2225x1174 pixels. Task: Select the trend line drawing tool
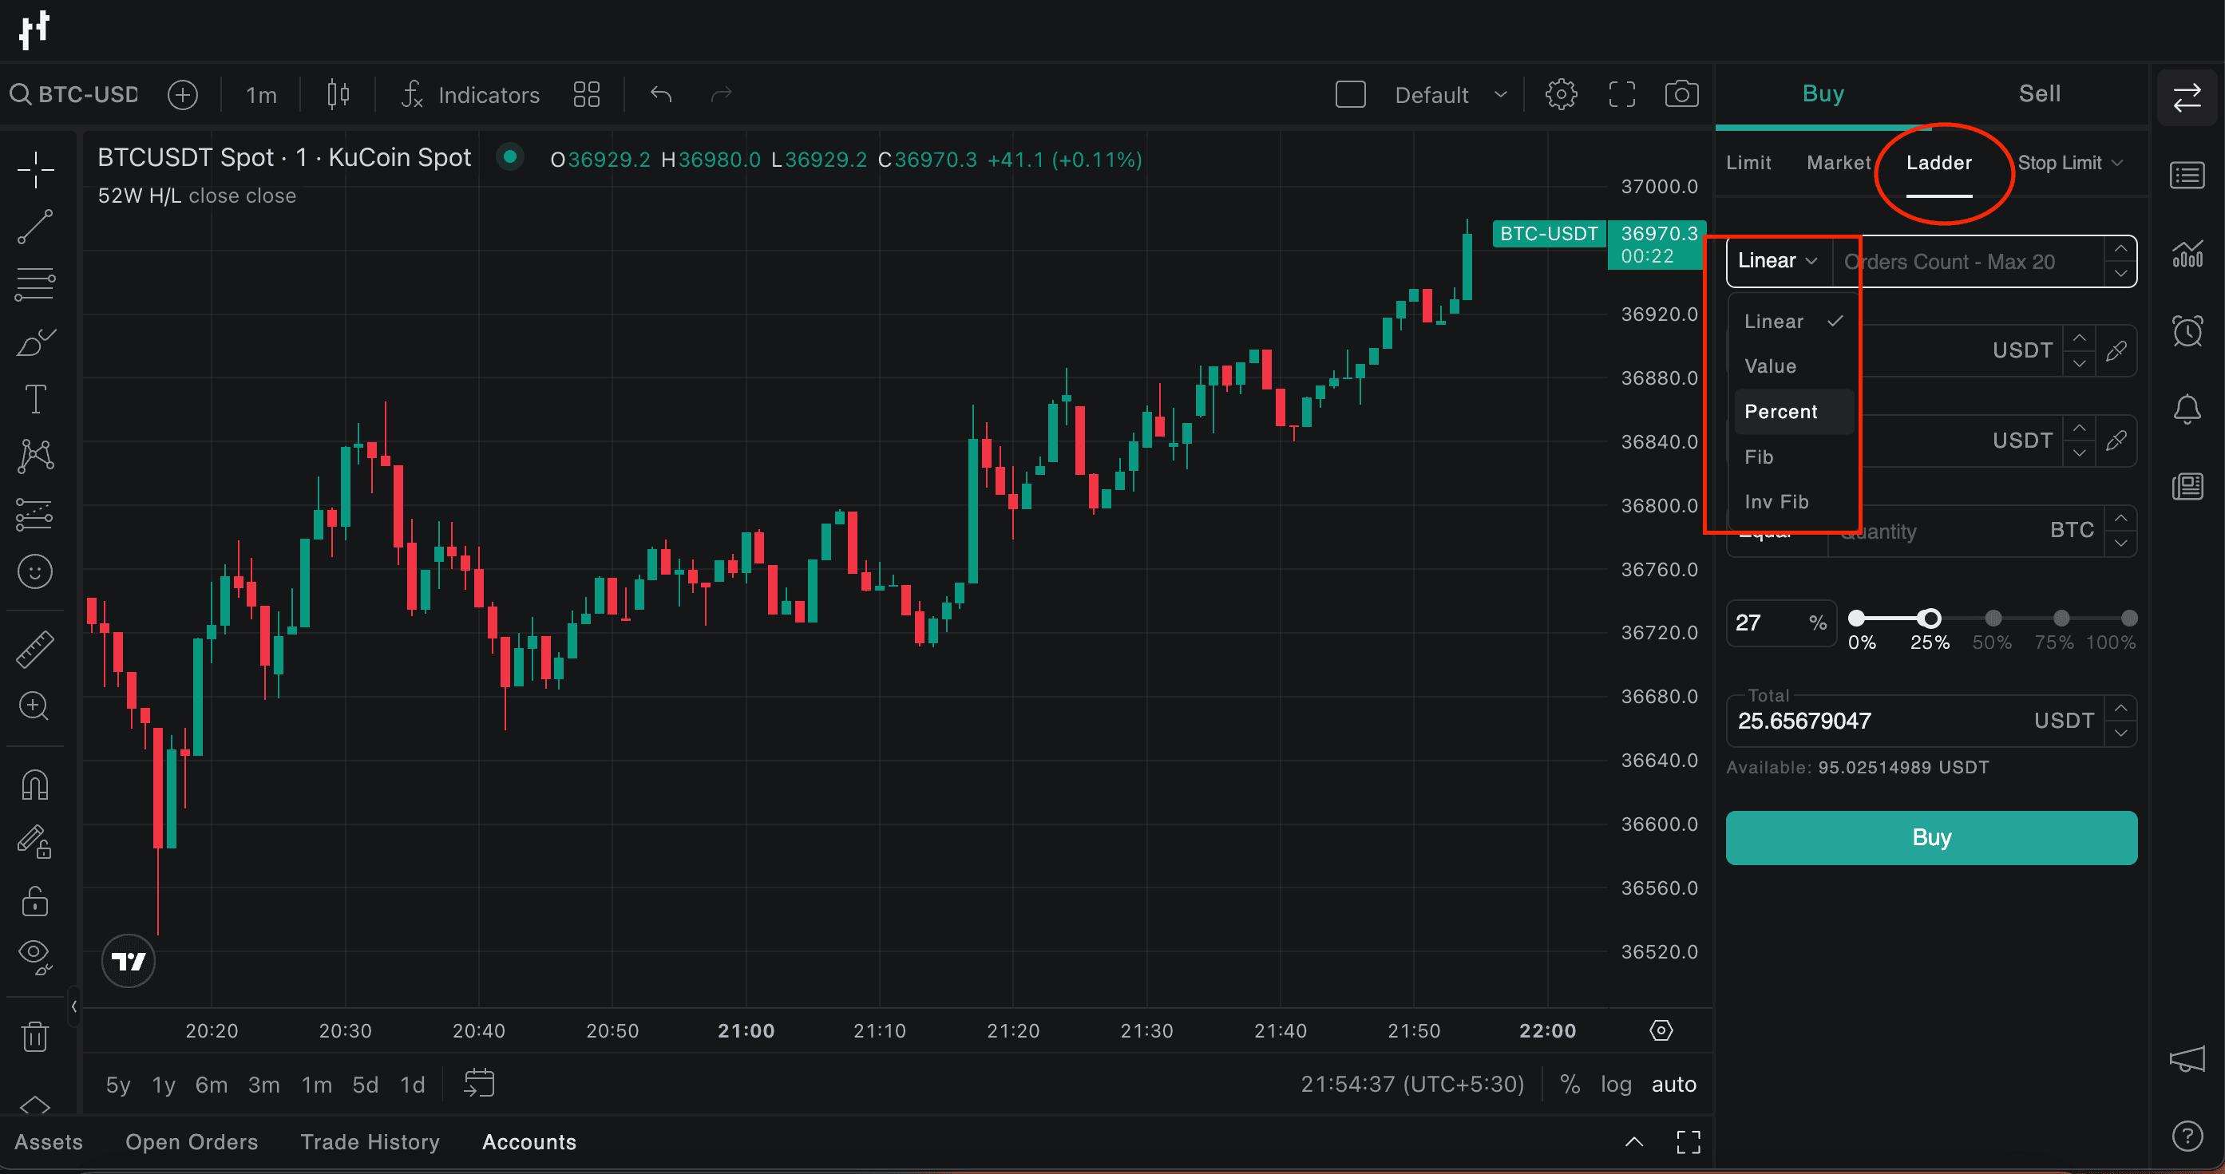[34, 227]
